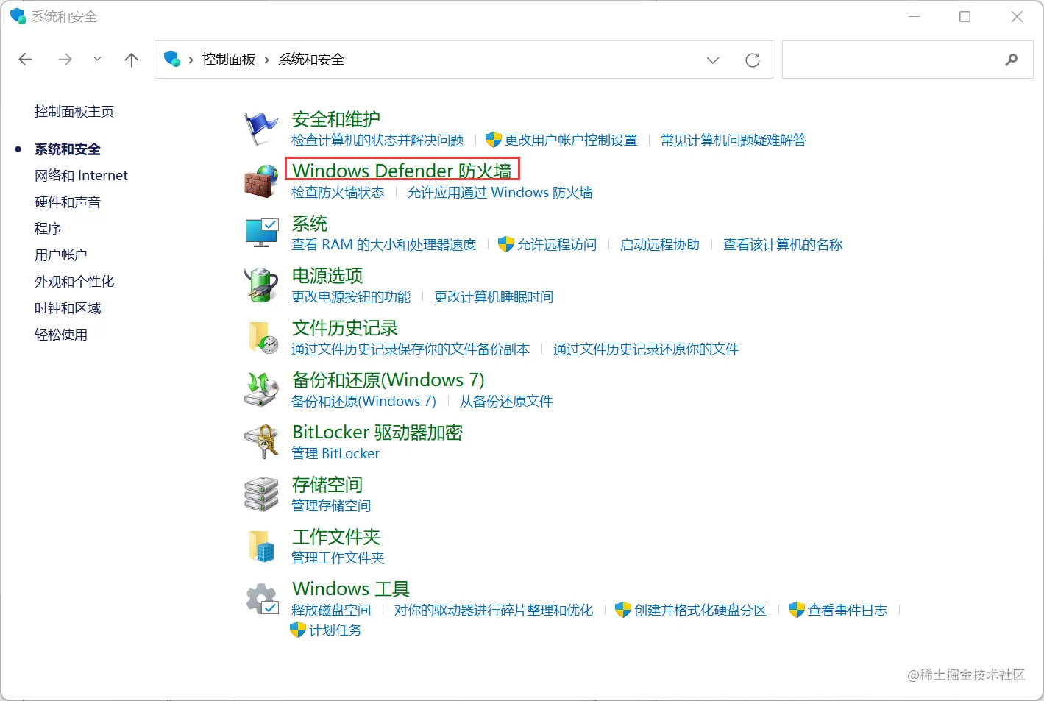Click the BitLocker keys icon
The height and width of the screenshot is (701, 1044).
tap(261, 441)
